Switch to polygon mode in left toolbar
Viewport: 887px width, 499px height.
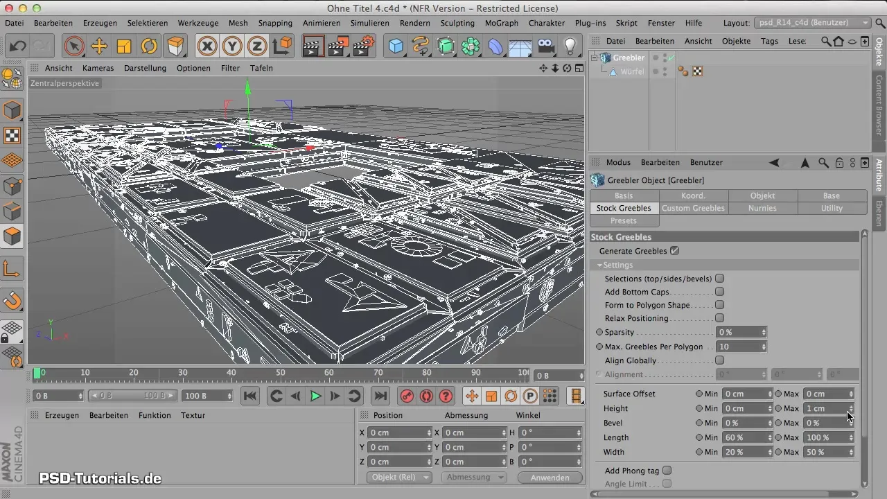[x=12, y=237]
